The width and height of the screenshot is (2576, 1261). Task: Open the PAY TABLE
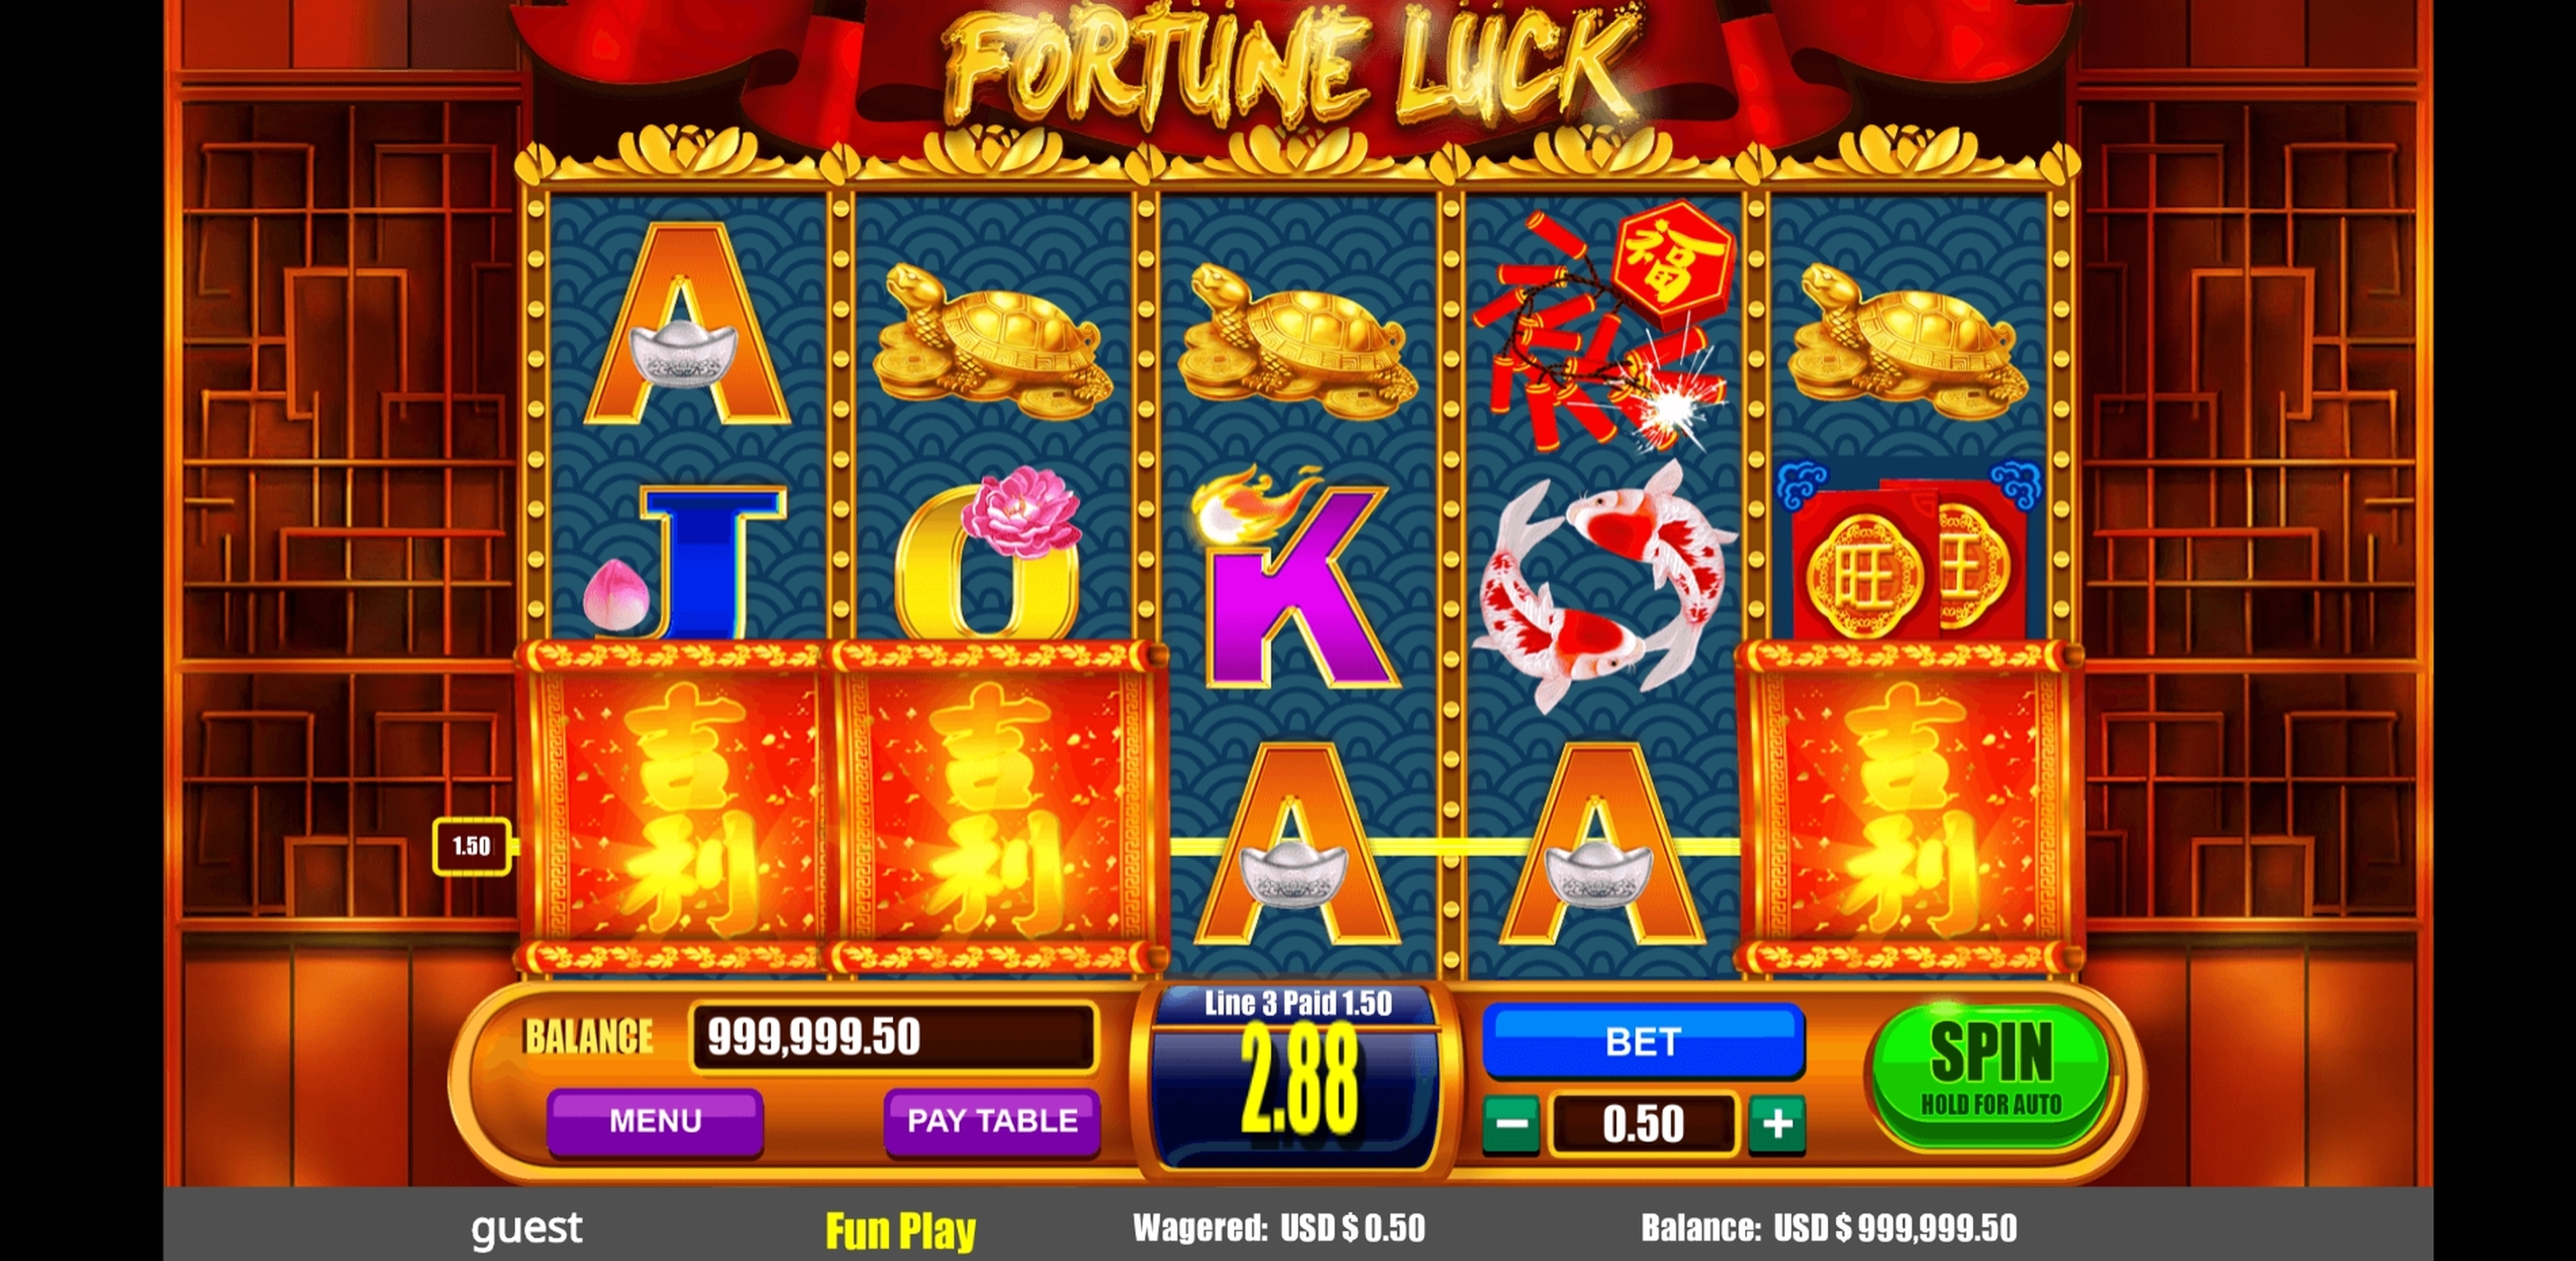[992, 1121]
